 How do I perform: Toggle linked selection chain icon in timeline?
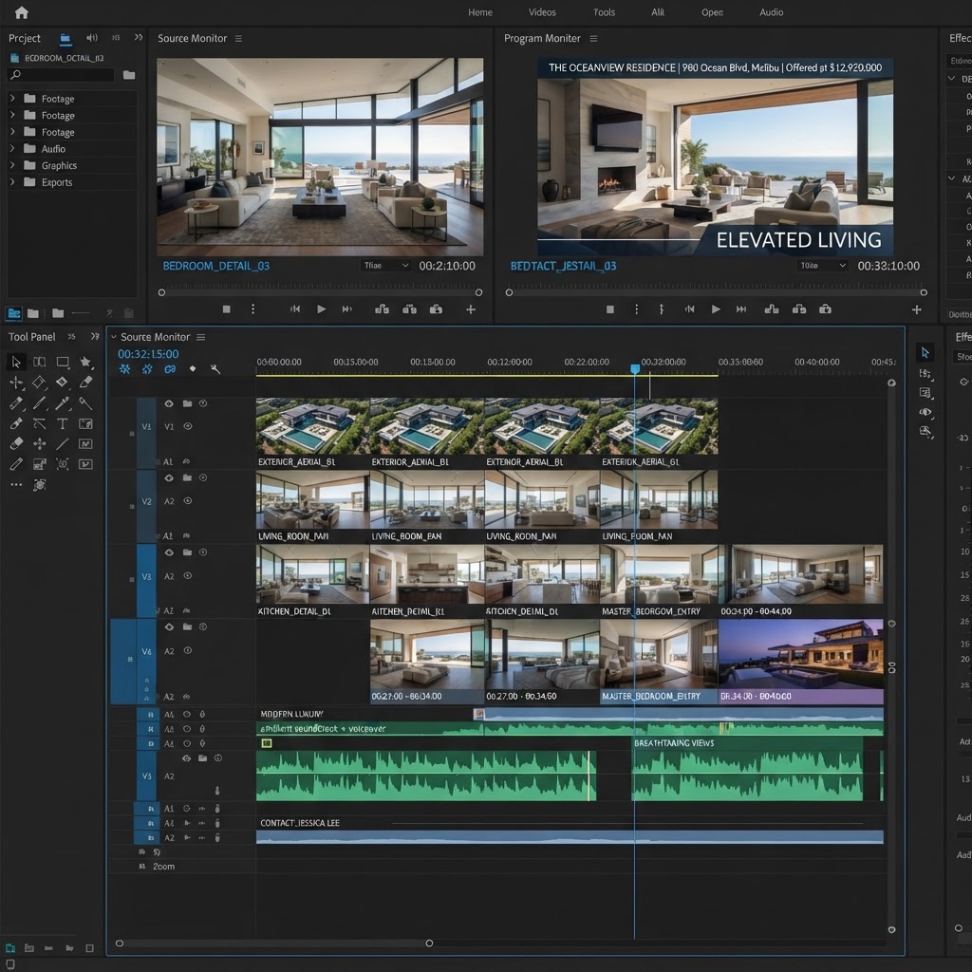170,369
